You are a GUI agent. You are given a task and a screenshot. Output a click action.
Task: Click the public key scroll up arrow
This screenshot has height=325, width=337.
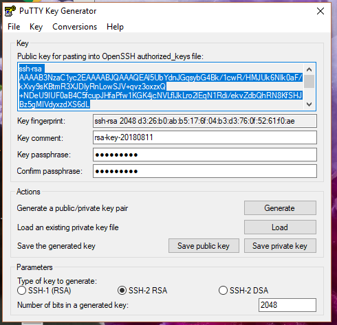point(309,69)
